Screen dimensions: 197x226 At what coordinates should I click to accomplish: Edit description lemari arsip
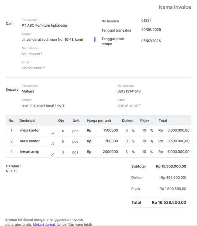point(30,152)
